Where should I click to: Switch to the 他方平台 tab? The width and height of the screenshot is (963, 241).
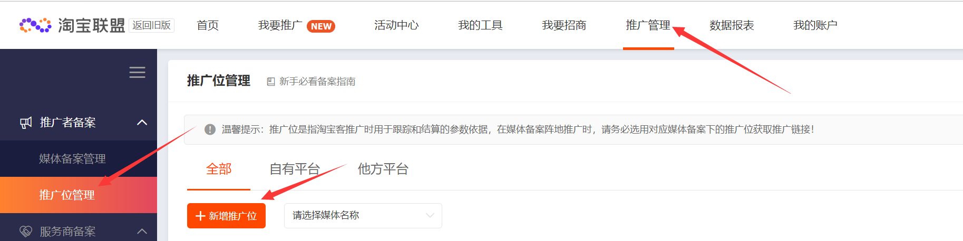(383, 169)
